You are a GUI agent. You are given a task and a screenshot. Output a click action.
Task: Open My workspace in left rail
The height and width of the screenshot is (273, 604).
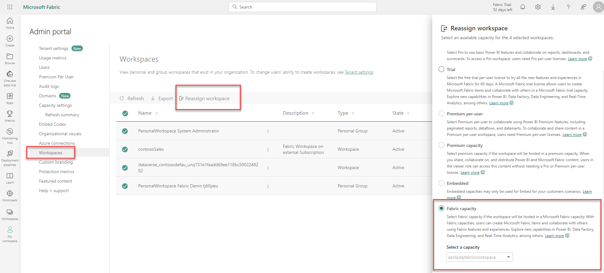(10, 234)
